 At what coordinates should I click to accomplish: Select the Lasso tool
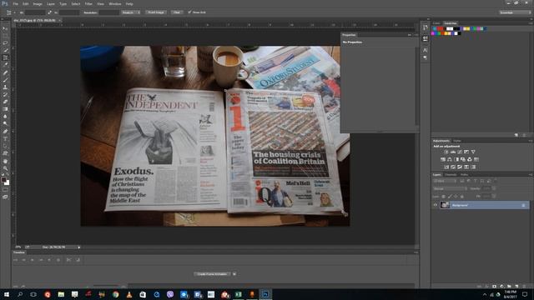pyautogui.click(x=5, y=43)
